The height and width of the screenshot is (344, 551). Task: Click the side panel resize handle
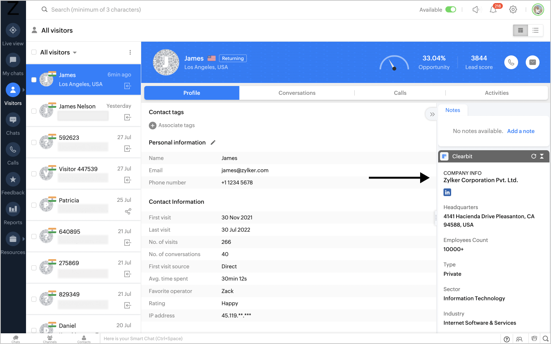[435, 217]
